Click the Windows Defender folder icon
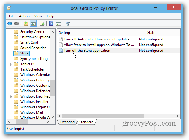 coord(16,91)
